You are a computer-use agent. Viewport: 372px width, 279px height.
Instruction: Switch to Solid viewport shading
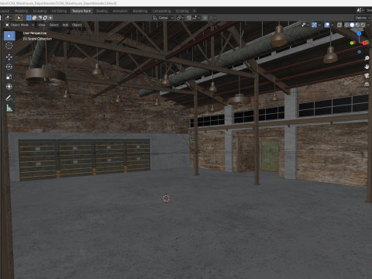click(x=352, y=25)
